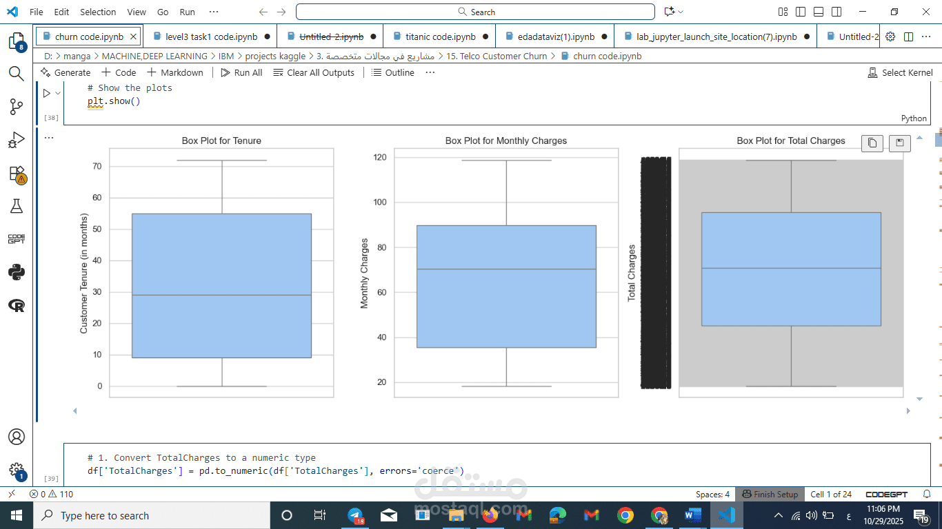Open the Accounts menu
The height and width of the screenshot is (529, 942).
tap(17, 437)
